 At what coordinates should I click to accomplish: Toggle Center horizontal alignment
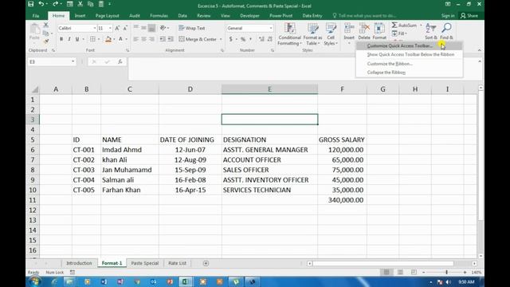click(x=143, y=39)
